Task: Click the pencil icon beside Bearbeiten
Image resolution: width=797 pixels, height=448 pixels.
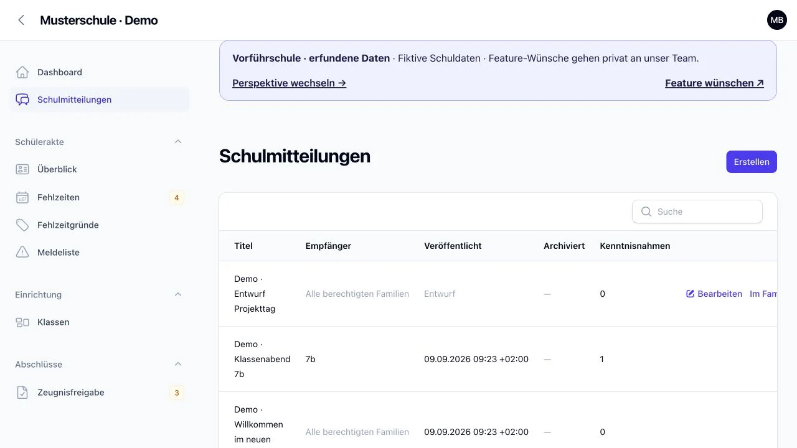Action: [x=690, y=294]
